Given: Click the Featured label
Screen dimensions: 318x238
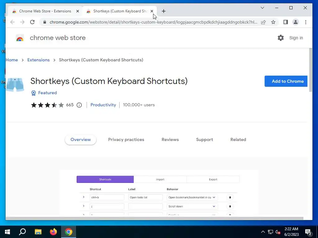Looking at the screenshot, I should tap(48, 93).
